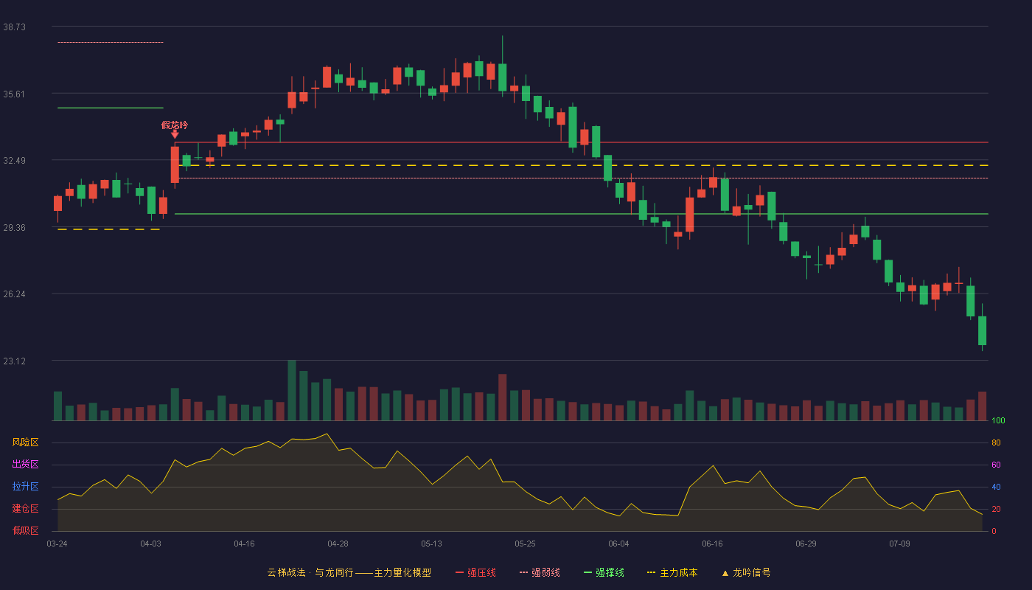Select the 拉升区 zone label
Image resolution: width=1032 pixels, height=590 pixels.
[x=25, y=487]
